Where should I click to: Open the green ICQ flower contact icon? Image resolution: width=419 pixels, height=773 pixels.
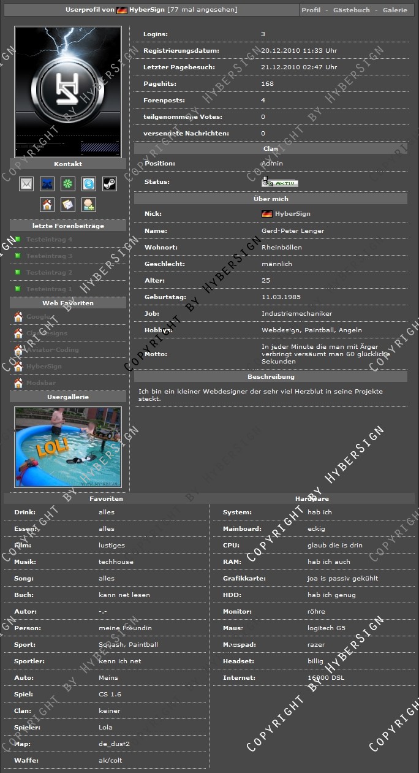click(68, 184)
